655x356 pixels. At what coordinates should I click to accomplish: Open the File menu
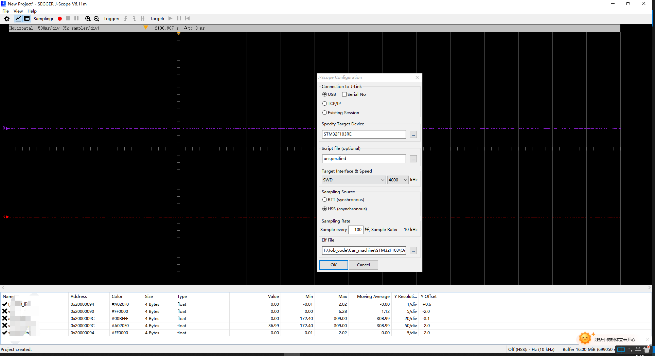[6, 11]
